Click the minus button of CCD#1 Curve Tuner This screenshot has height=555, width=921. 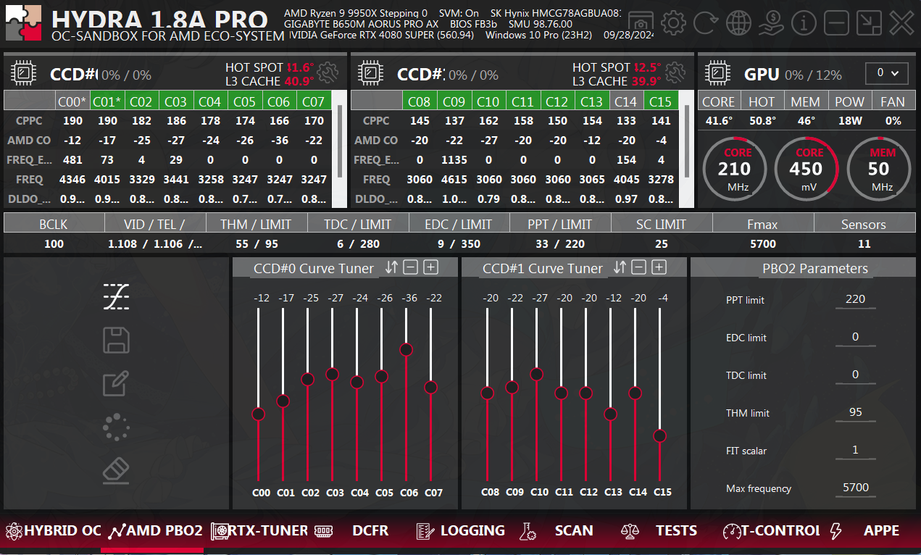tap(638, 267)
